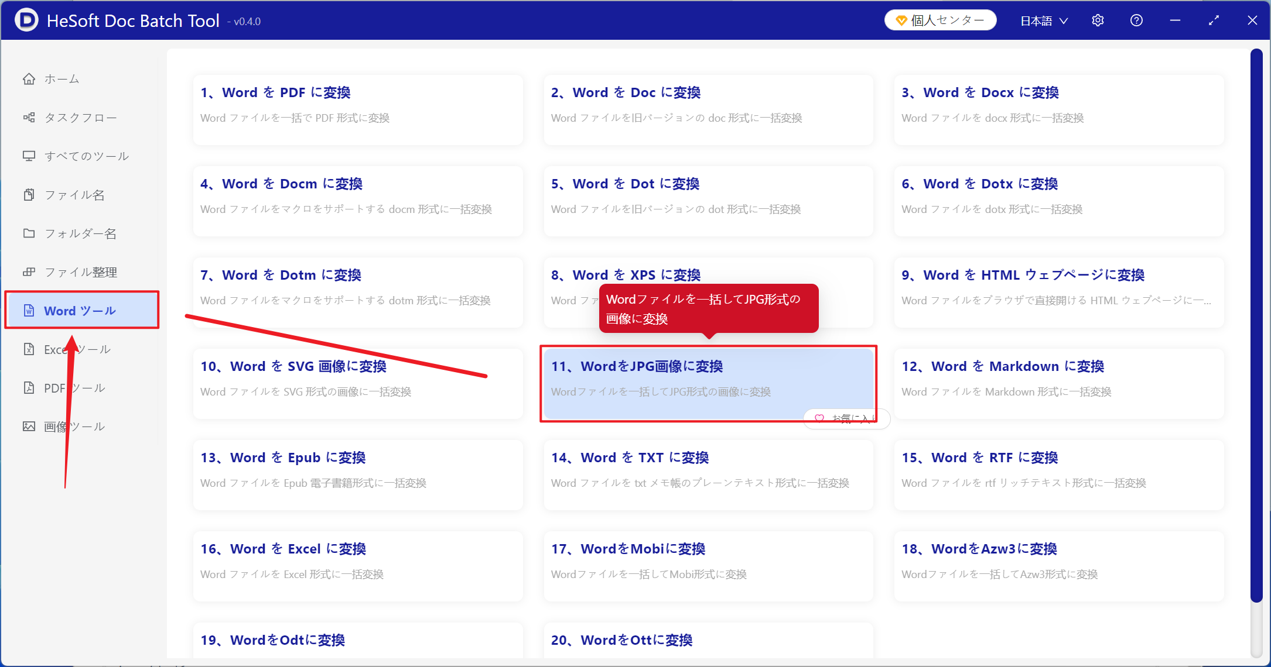Click the folder name icon
Image resolution: width=1271 pixels, height=667 pixels.
29,233
